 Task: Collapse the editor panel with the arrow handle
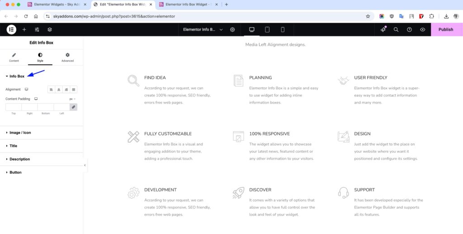click(x=85, y=166)
